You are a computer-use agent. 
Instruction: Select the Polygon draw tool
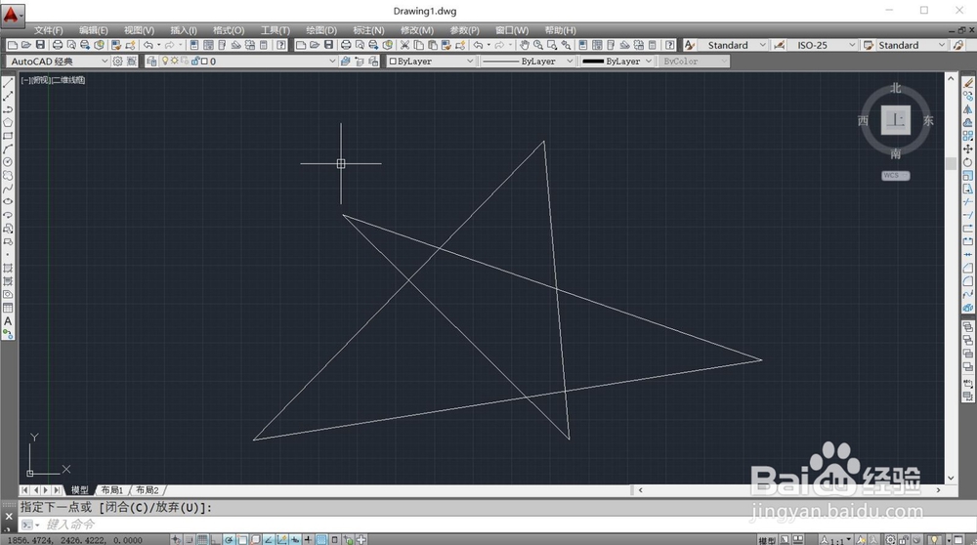coord(8,123)
